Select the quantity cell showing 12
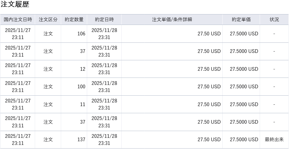290x150 pixels. 82,69
